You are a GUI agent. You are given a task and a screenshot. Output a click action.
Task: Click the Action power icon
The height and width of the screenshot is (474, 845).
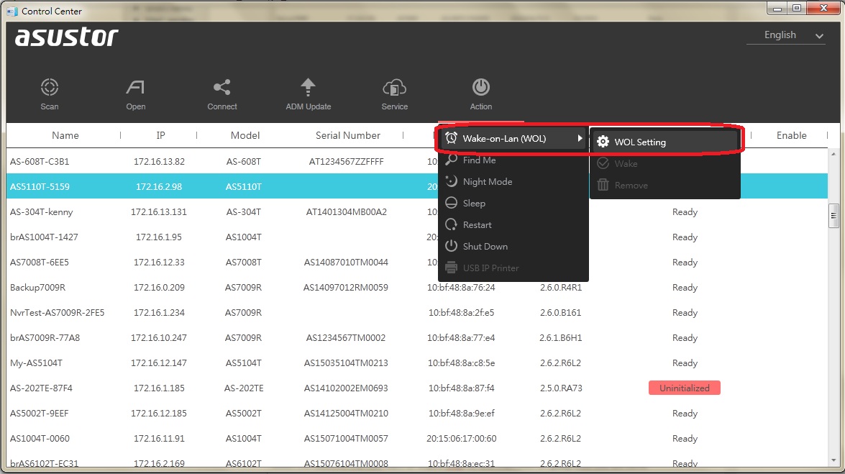(x=480, y=87)
